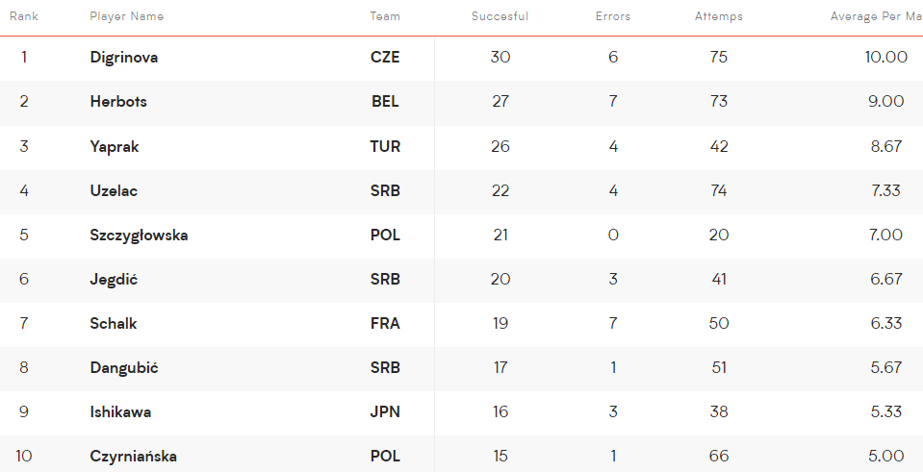Open player Digrinova's name link
923x472 pixels.
(x=123, y=57)
